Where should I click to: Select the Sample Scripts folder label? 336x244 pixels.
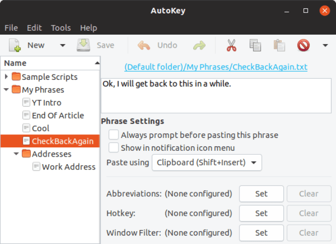pyautogui.click(x=49, y=77)
